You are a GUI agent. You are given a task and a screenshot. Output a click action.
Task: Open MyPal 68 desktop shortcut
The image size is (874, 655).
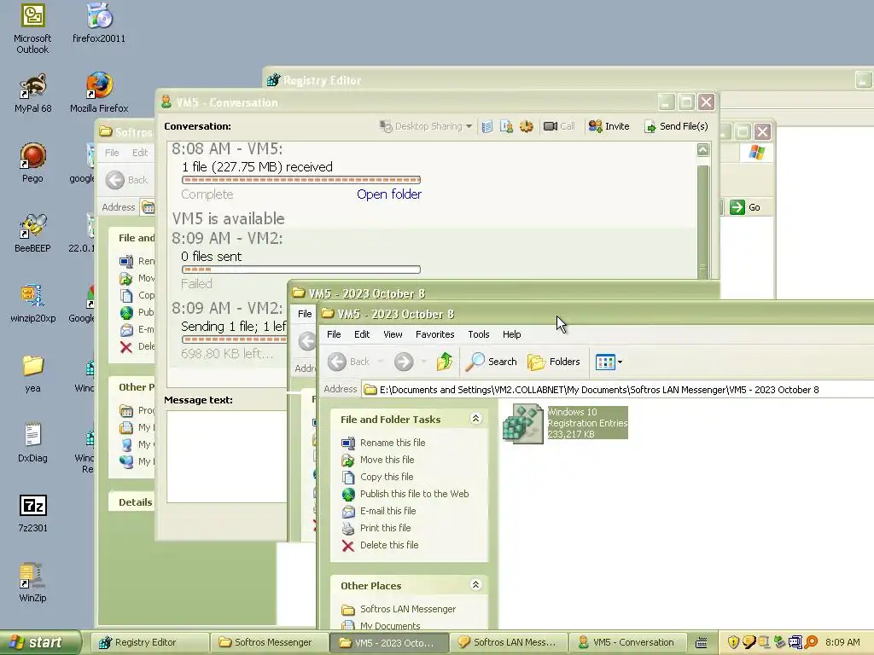32,93
